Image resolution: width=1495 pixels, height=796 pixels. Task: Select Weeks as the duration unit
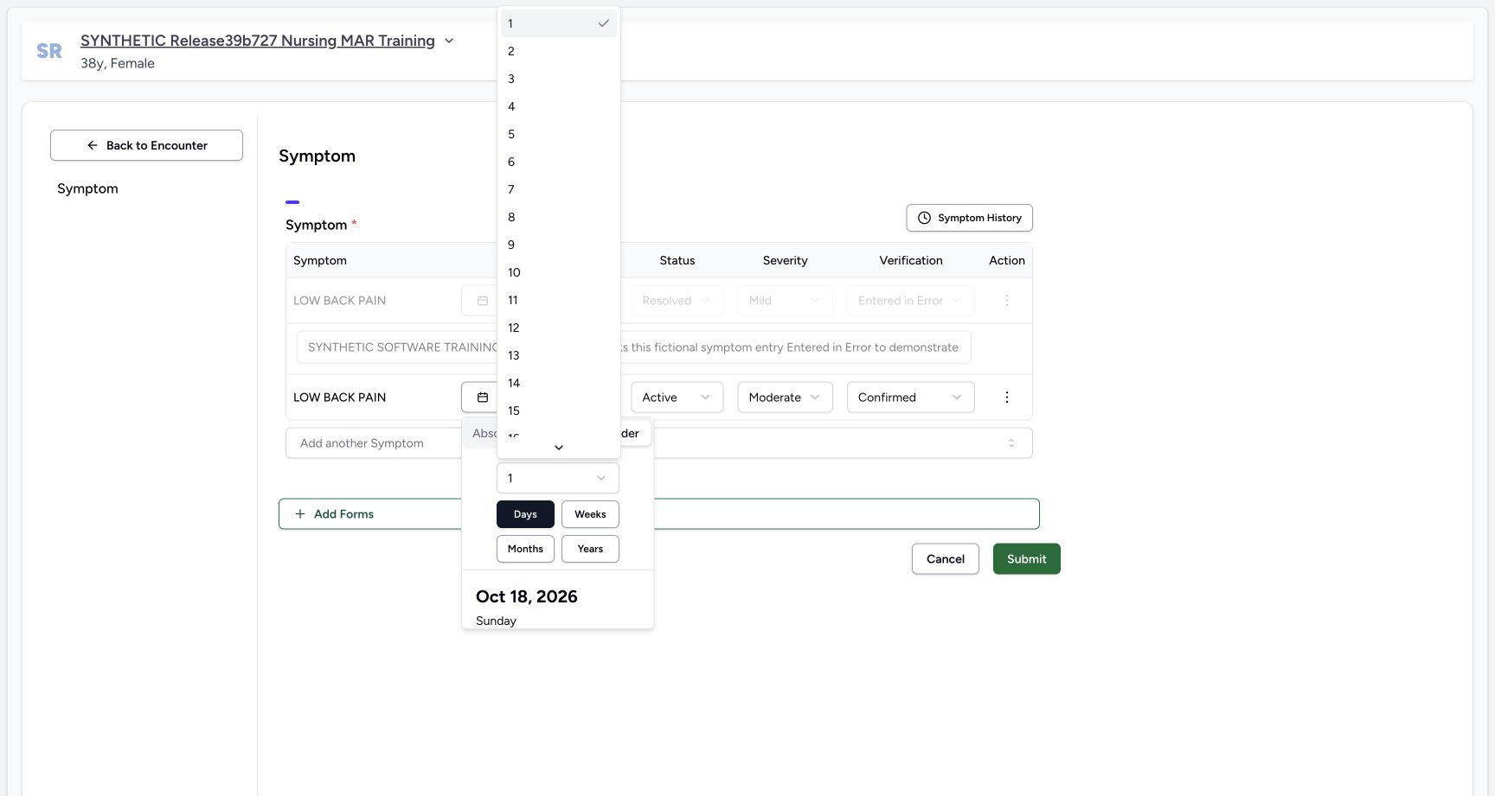[x=590, y=514]
